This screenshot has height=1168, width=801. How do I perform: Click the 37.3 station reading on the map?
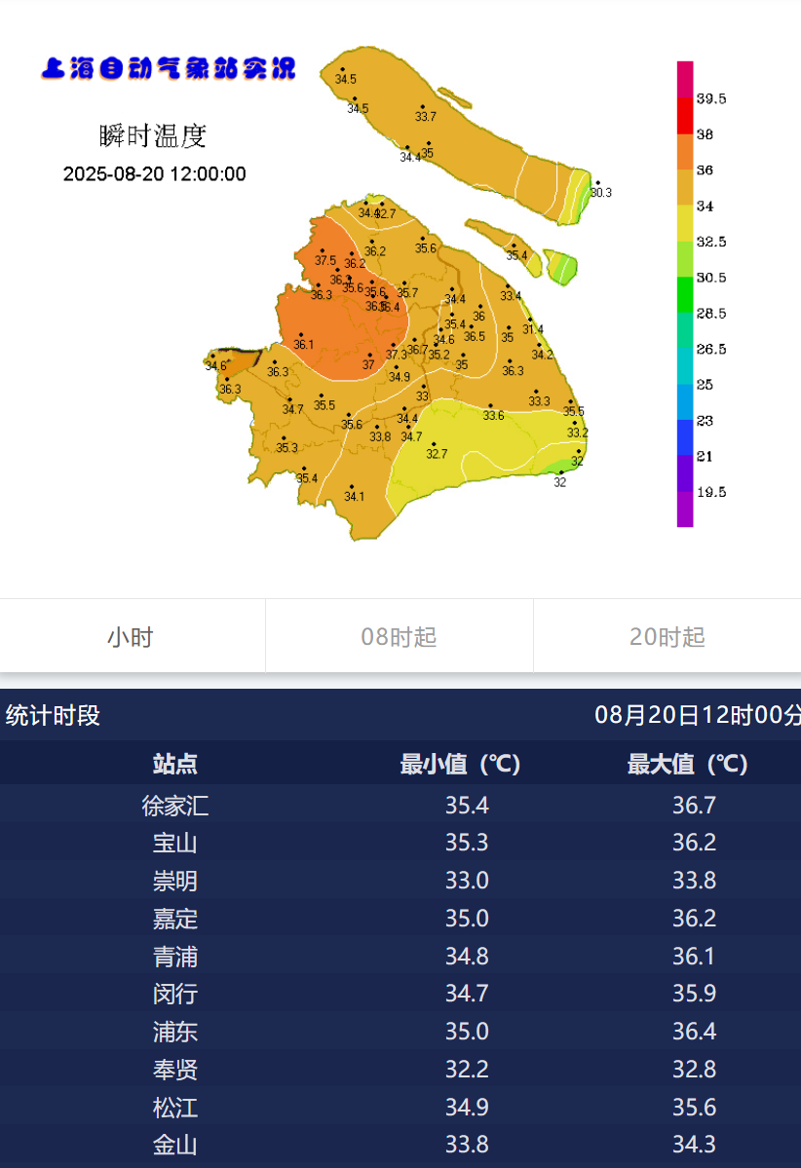[396, 355]
